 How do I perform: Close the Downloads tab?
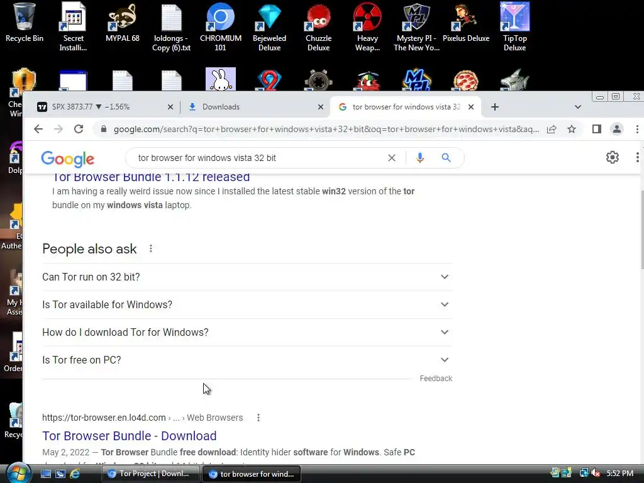point(321,107)
